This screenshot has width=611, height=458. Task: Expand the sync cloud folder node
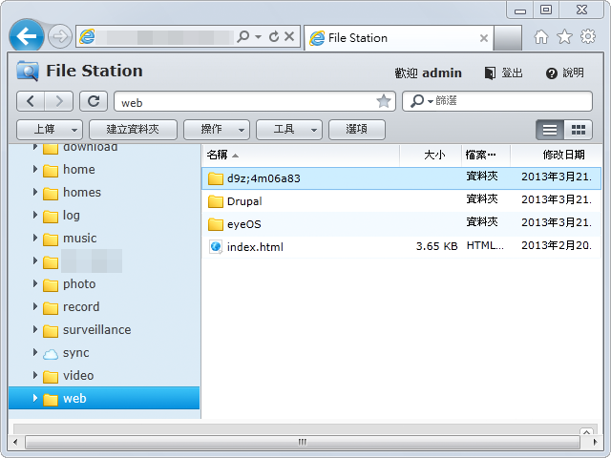[x=35, y=352]
